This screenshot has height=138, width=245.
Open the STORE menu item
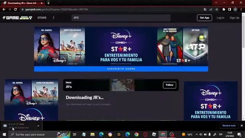42,18
